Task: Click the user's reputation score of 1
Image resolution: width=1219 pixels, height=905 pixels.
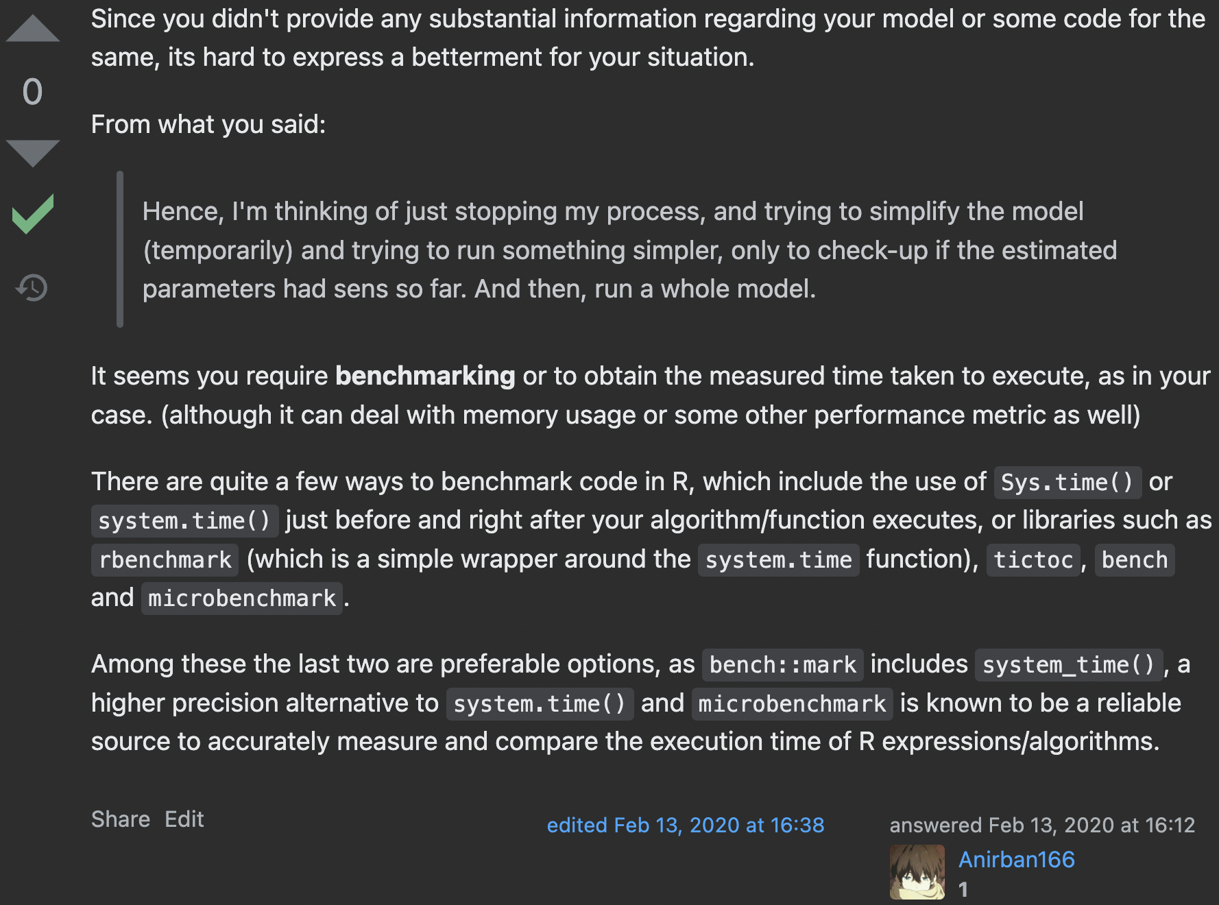Action: tap(963, 889)
